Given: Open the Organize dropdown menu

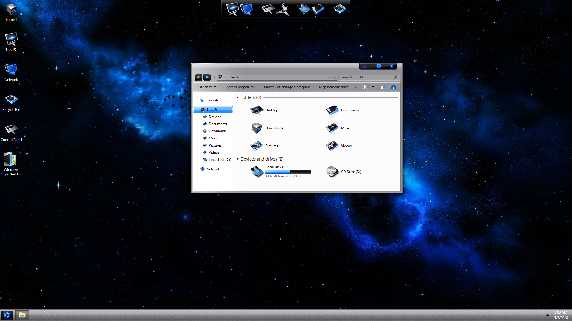Looking at the screenshot, I should [207, 87].
